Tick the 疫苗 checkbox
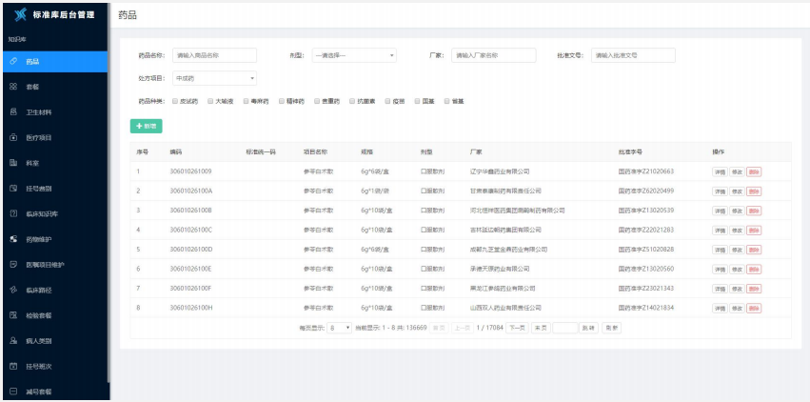The height and width of the screenshot is (402, 810). pos(387,101)
